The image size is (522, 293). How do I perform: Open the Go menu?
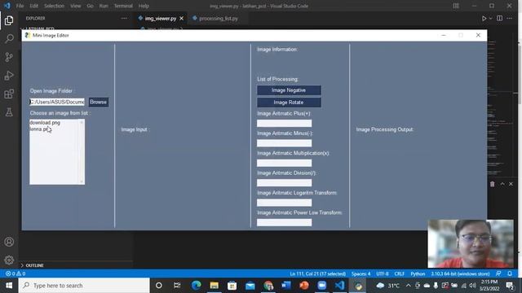(90, 6)
